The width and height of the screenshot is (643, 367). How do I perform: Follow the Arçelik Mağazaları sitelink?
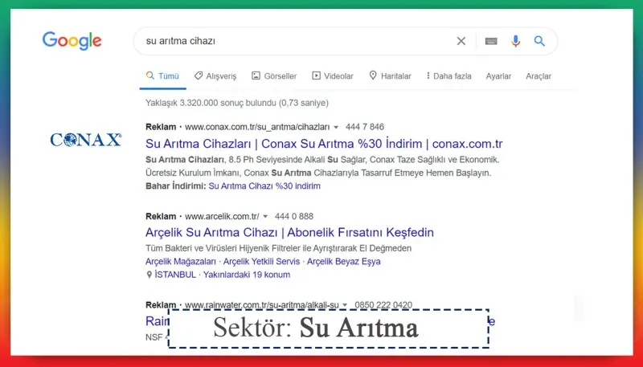coord(180,261)
